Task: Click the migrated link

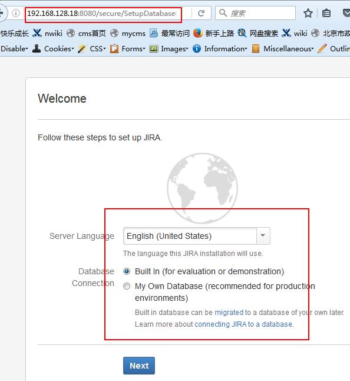Action: 229,313
